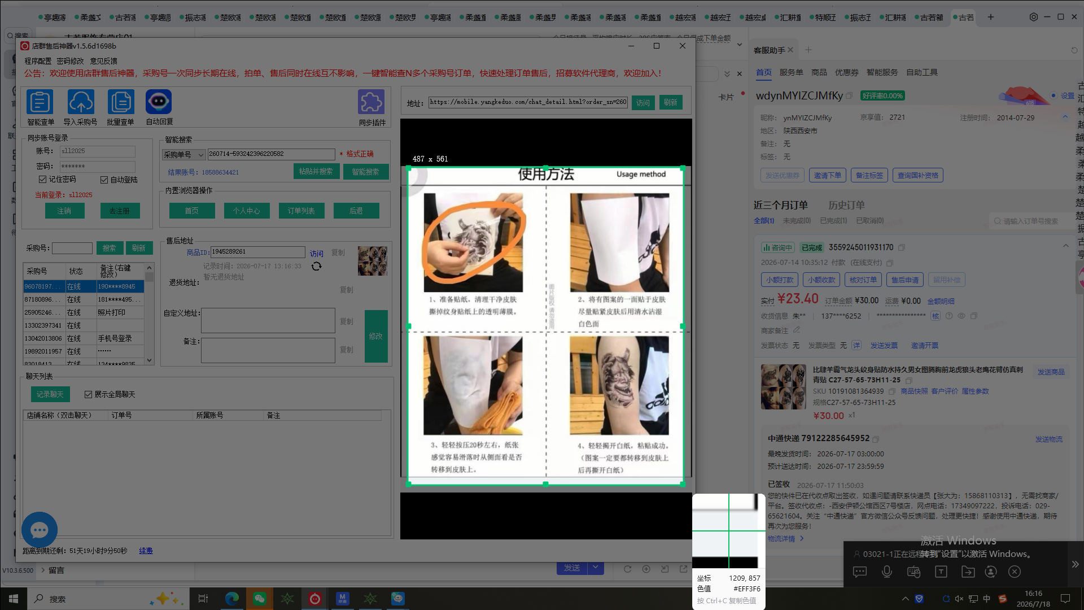Uncheck the 展示全局聊天 checkbox

pos(88,394)
